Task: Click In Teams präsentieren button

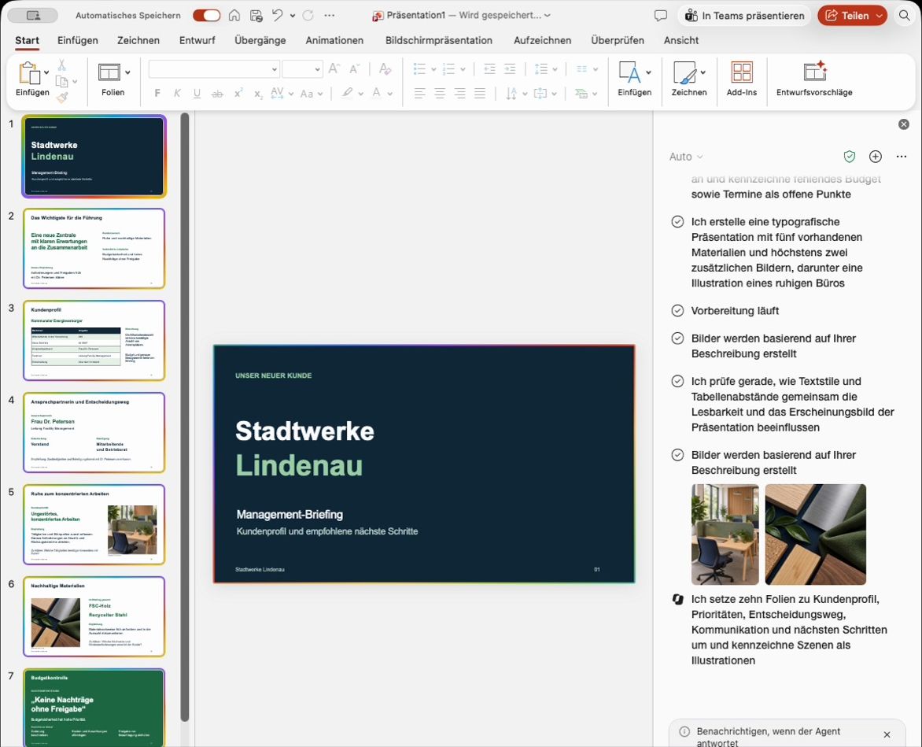Action: tap(744, 16)
